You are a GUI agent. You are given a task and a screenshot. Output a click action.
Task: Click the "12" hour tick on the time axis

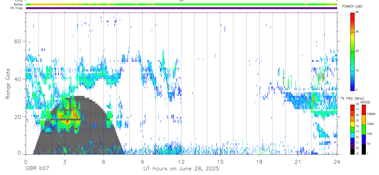[x=181, y=161]
